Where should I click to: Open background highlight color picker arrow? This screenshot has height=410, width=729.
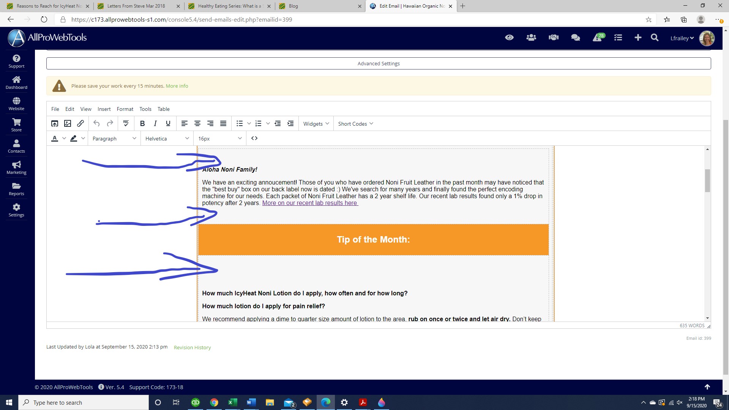[x=83, y=138]
